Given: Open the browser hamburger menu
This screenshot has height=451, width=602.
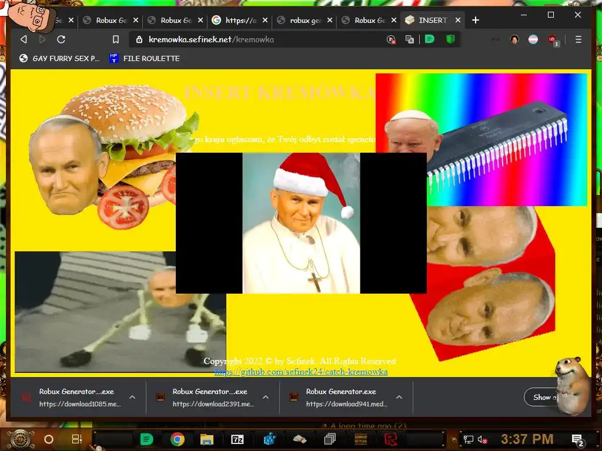Looking at the screenshot, I should tap(578, 39).
